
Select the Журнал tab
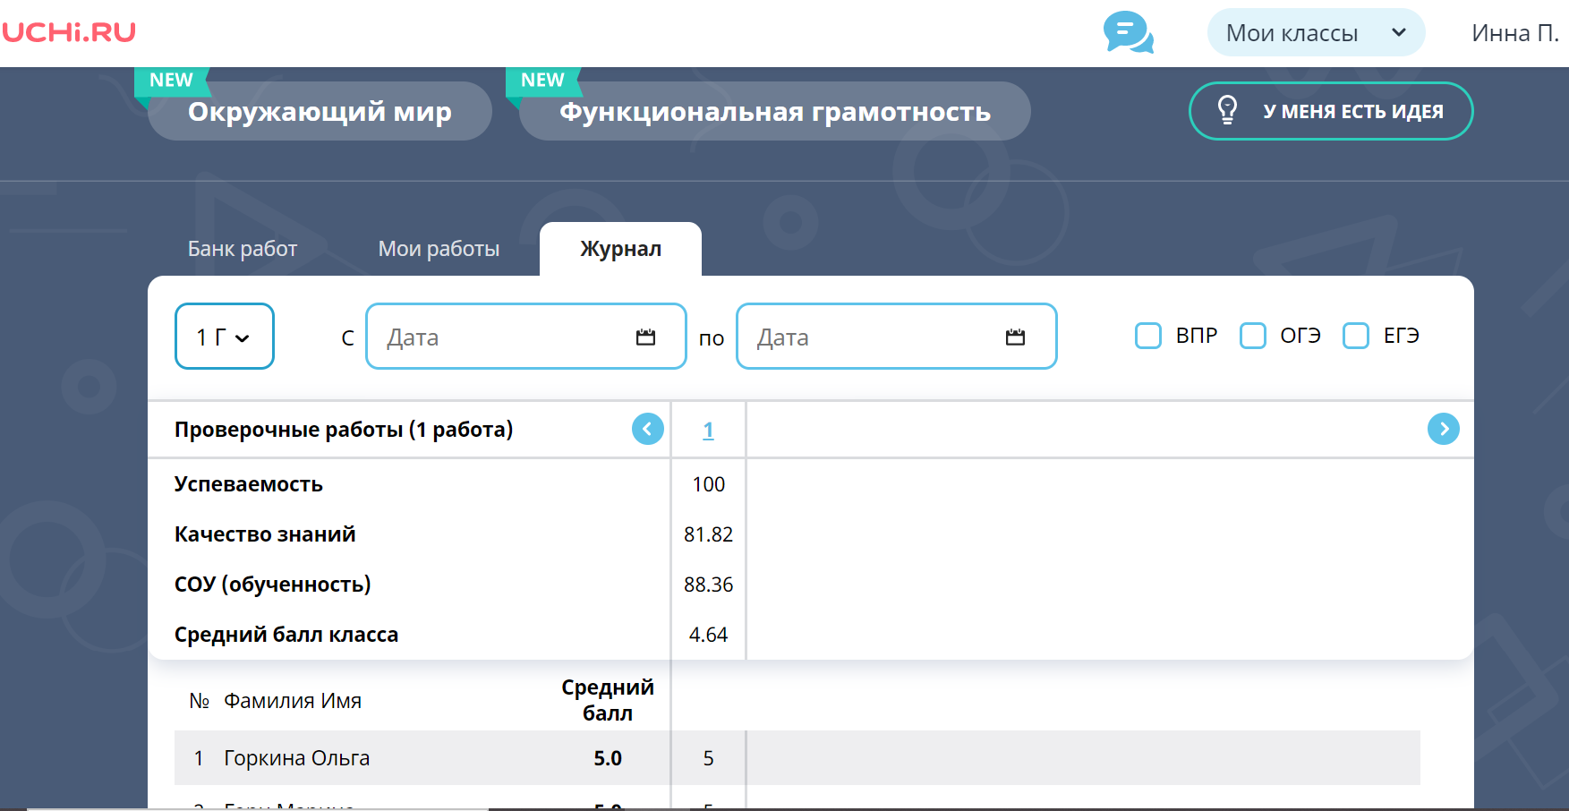click(620, 249)
